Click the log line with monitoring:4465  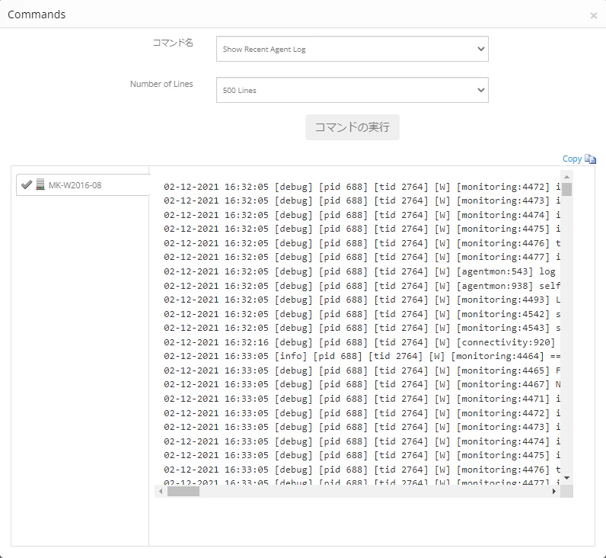pos(362,370)
